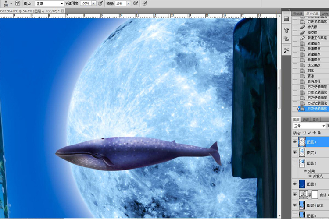
Task: Select the 曲线 1 white layer mask
Action: (x=315, y=194)
